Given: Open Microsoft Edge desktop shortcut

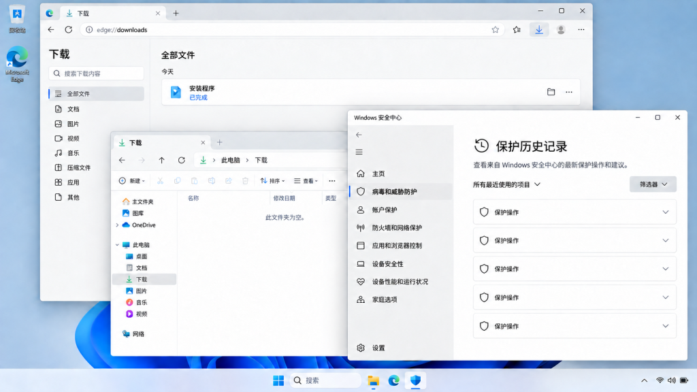Looking at the screenshot, I should [17, 65].
